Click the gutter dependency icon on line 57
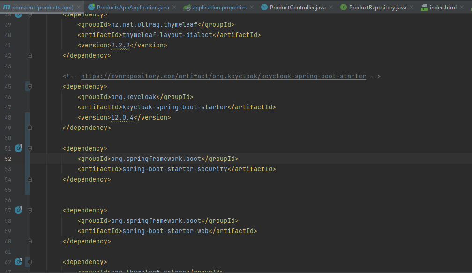Viewport: 472px width, 273px height. [x=19, y=210]
